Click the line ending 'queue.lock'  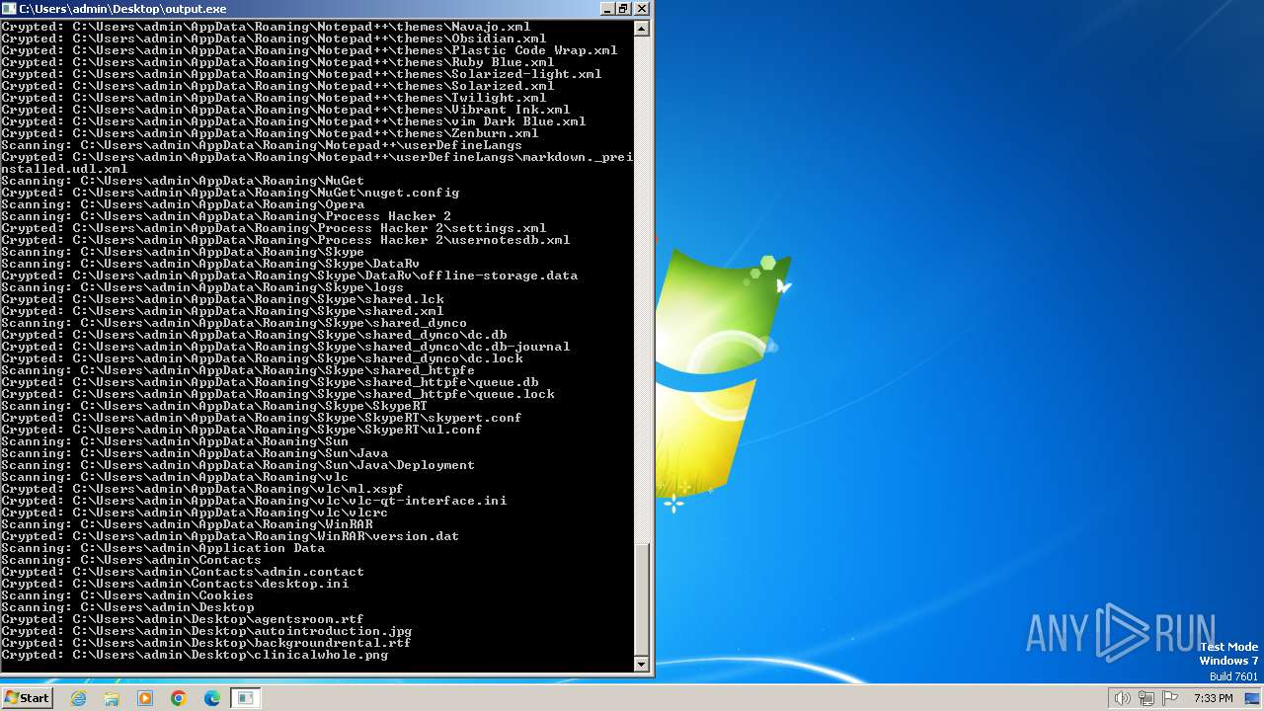point(277,394)
